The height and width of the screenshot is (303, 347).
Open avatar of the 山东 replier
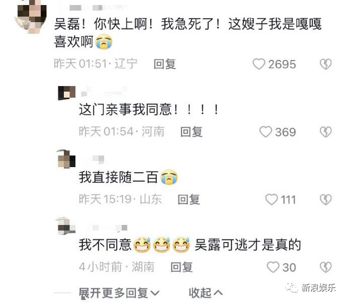[x=66, y=159]
